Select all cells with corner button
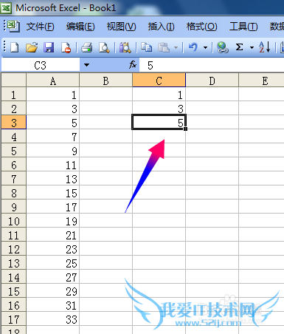Image resolution: width=284 pixels, height=334 pixels. 13,80
